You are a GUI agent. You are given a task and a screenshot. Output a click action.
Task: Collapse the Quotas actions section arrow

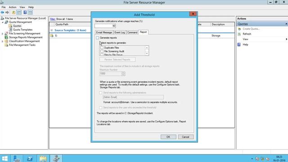click(286, 24)
